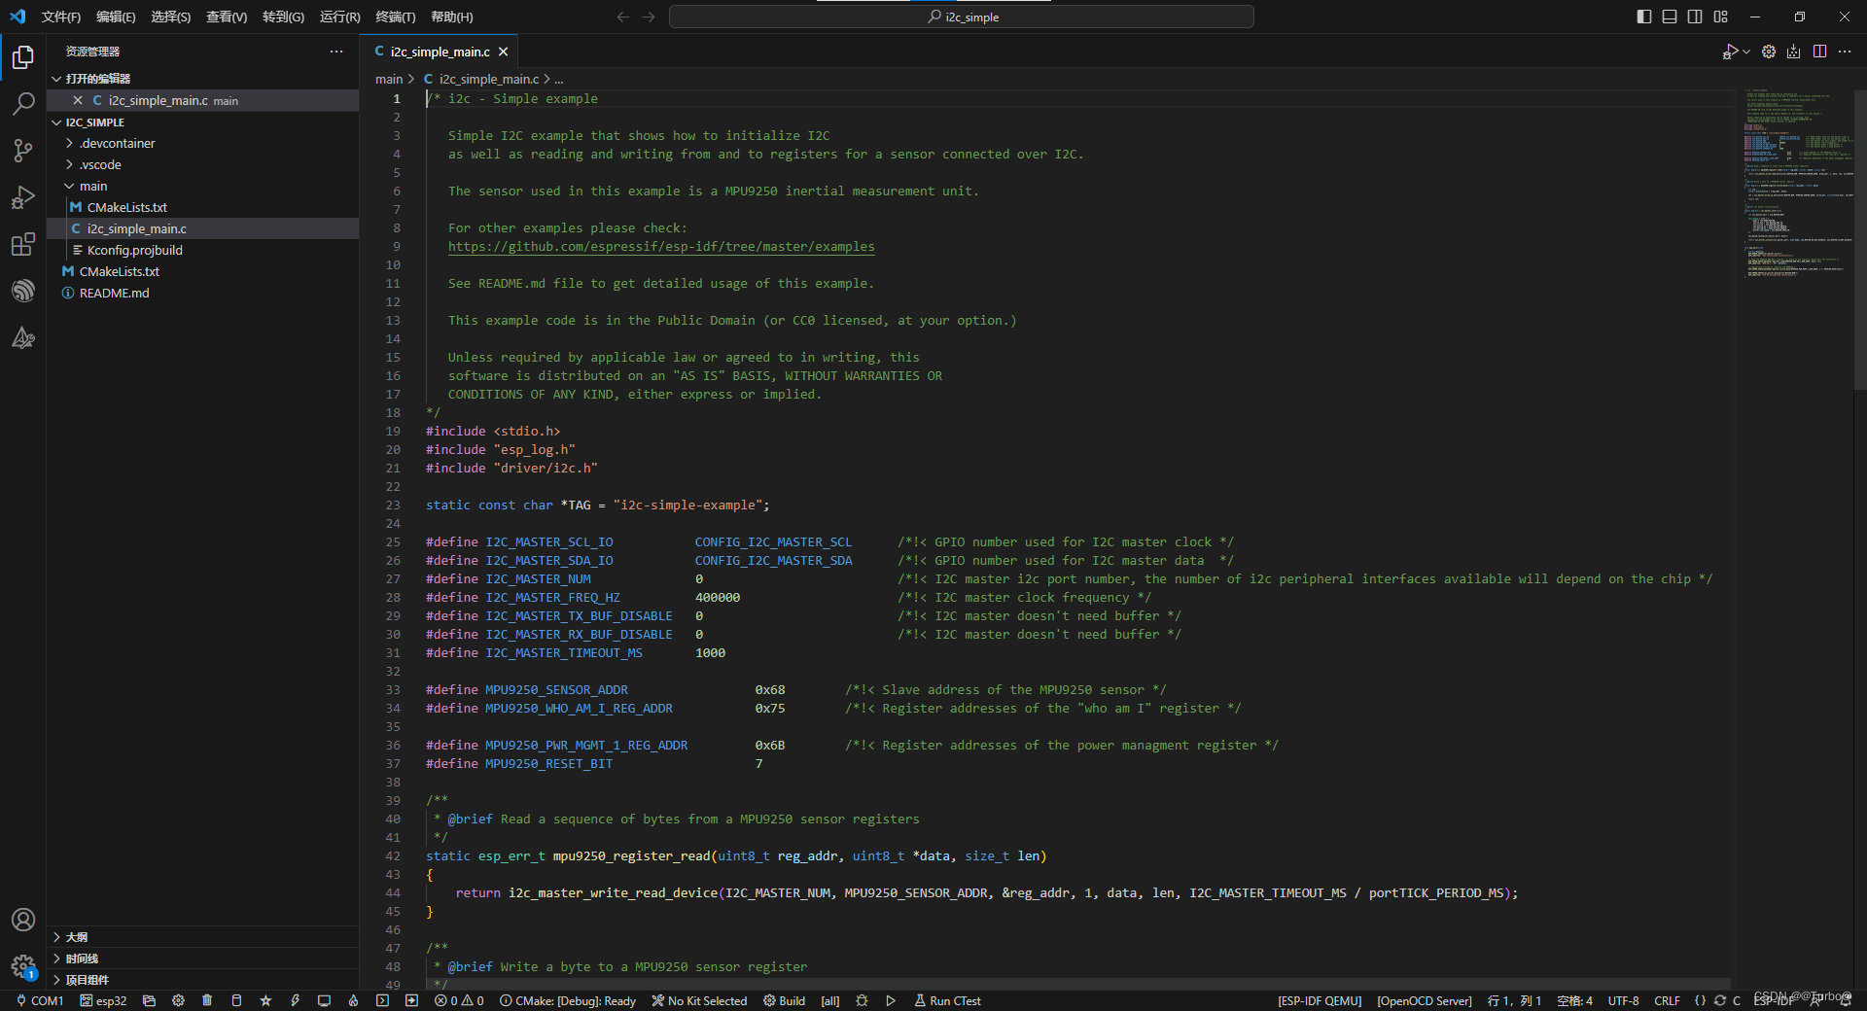Click Run CTest in the status bar

[x=947, y=1000]
